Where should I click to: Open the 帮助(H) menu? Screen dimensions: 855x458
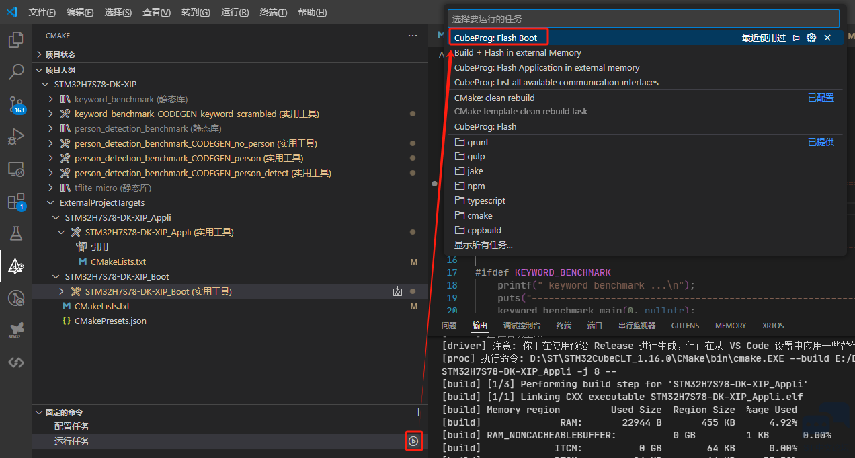tap(312, 13)
